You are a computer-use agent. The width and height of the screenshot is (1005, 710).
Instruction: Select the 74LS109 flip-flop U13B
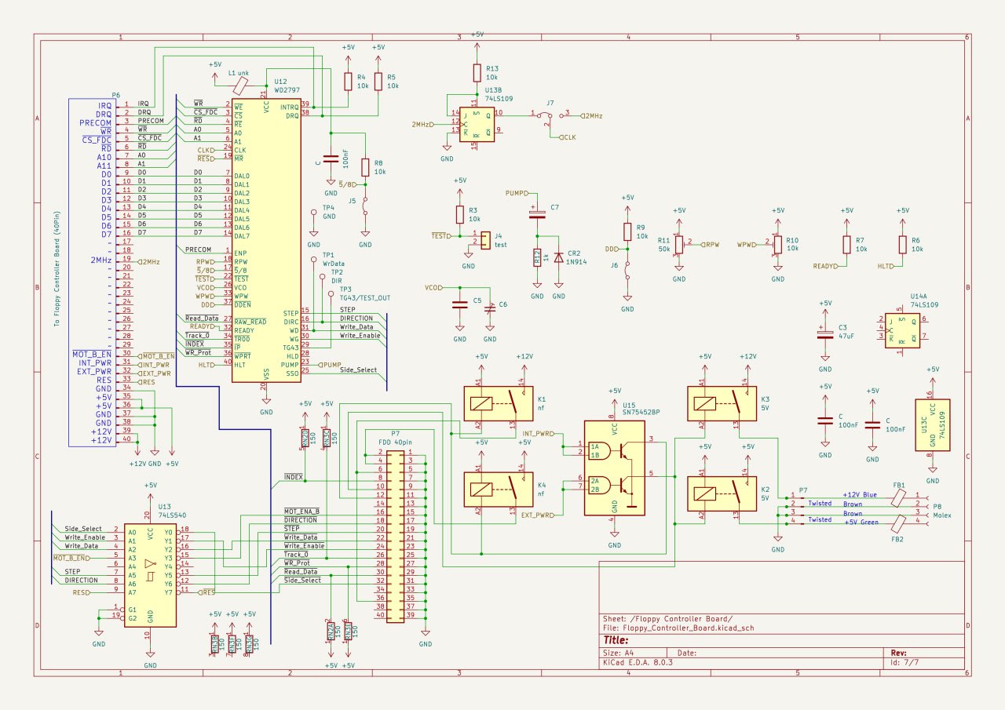click(476, 124)
